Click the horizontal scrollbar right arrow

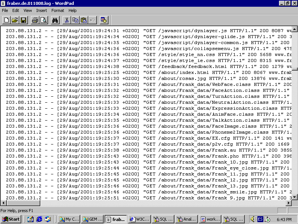click(289, 203)
